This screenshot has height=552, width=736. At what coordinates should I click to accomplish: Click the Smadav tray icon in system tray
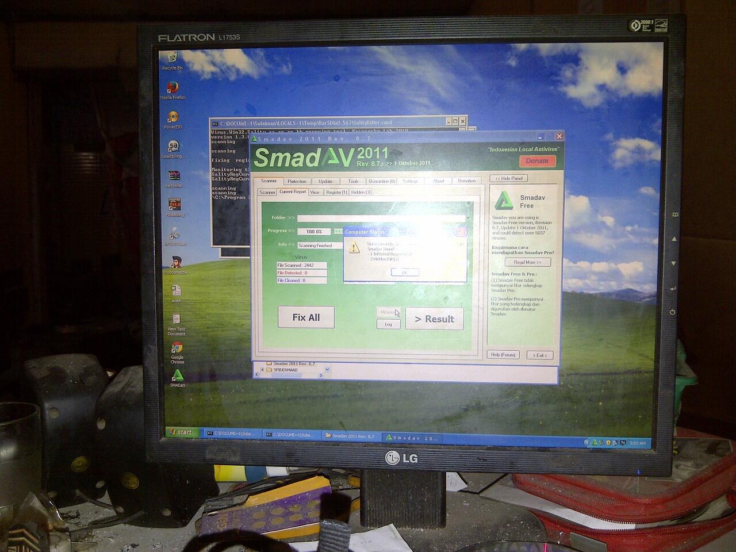595,443
